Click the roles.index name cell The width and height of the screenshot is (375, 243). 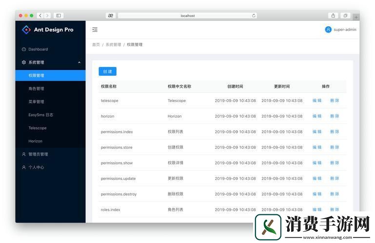coord(111,209)
